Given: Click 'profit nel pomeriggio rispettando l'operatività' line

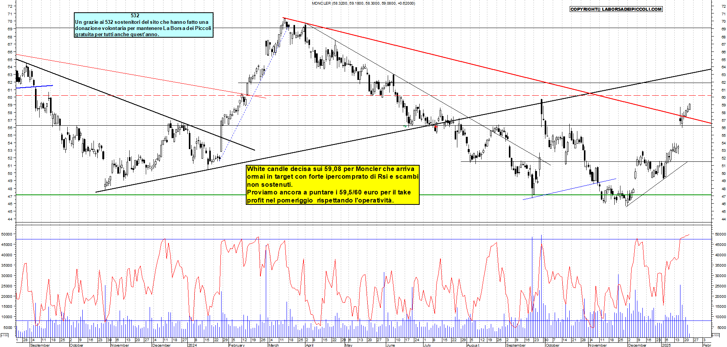Looking at the screenshot, I should [320, 200].
